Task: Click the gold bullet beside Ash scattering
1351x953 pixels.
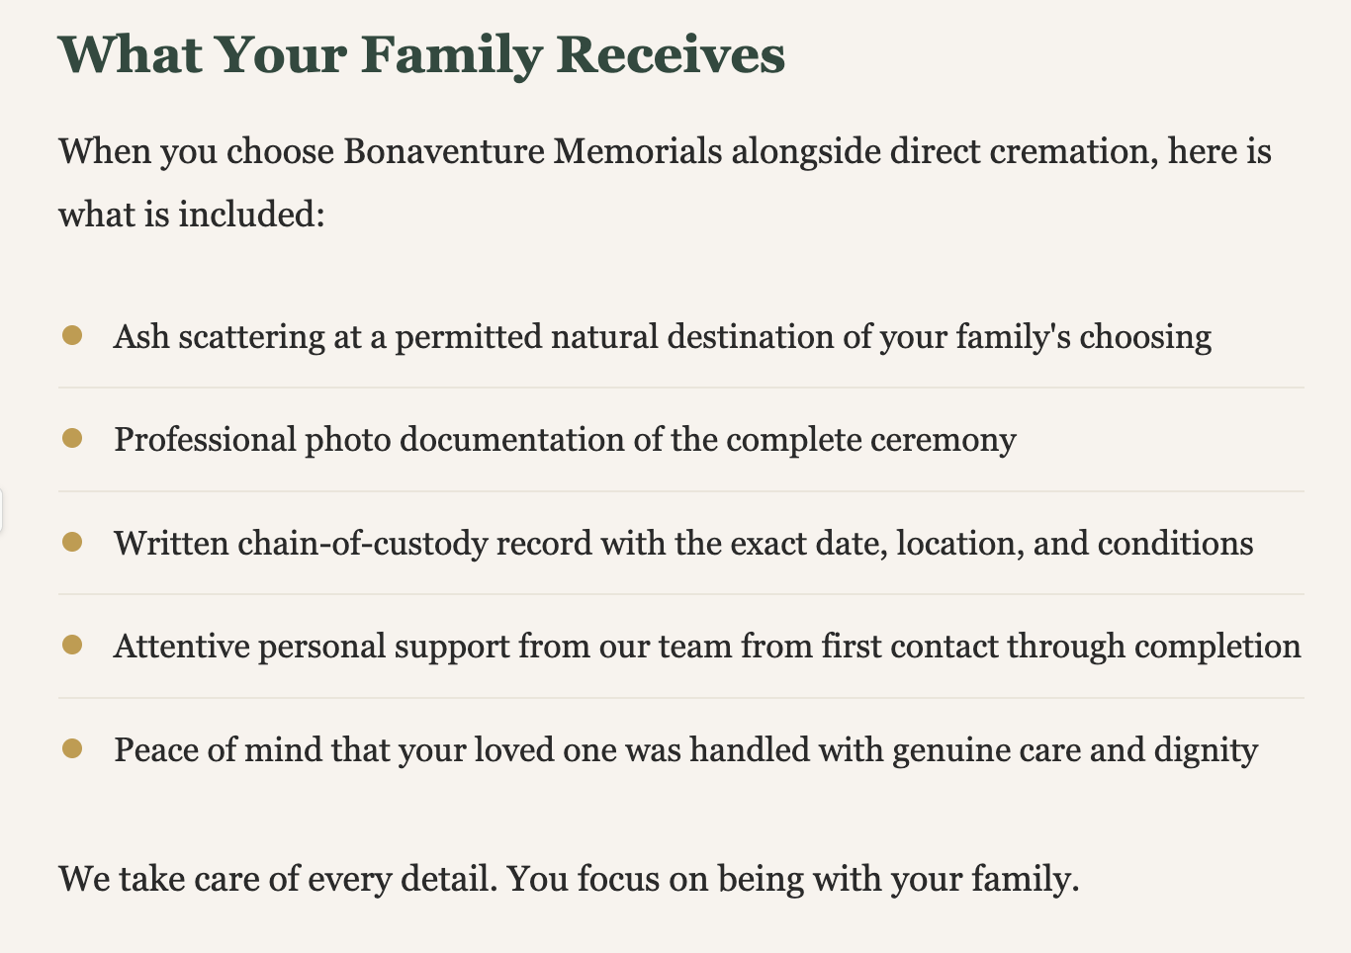Action: pyautogui.click(x=71, y=335)
